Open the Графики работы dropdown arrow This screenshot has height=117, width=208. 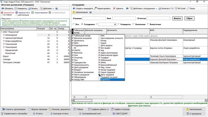coord(108,109)
